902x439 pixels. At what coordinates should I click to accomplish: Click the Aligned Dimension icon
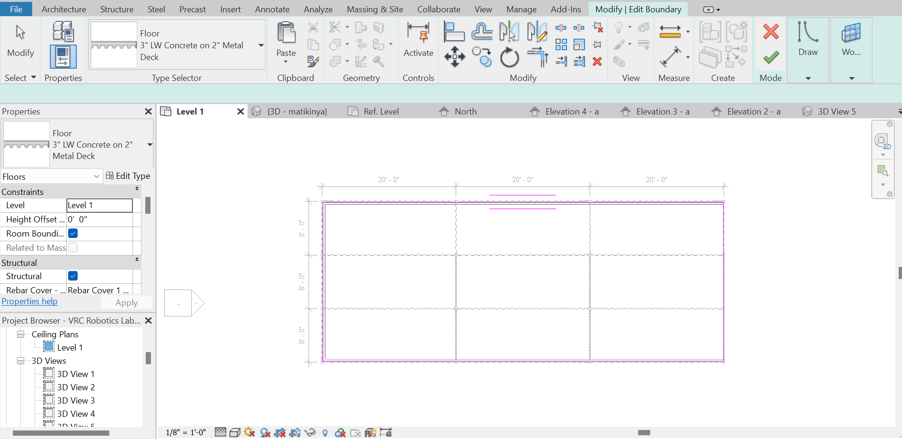coord(670,57)
